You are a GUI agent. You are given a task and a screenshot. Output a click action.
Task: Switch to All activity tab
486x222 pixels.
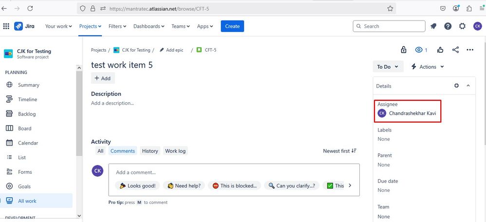(100, 151)
